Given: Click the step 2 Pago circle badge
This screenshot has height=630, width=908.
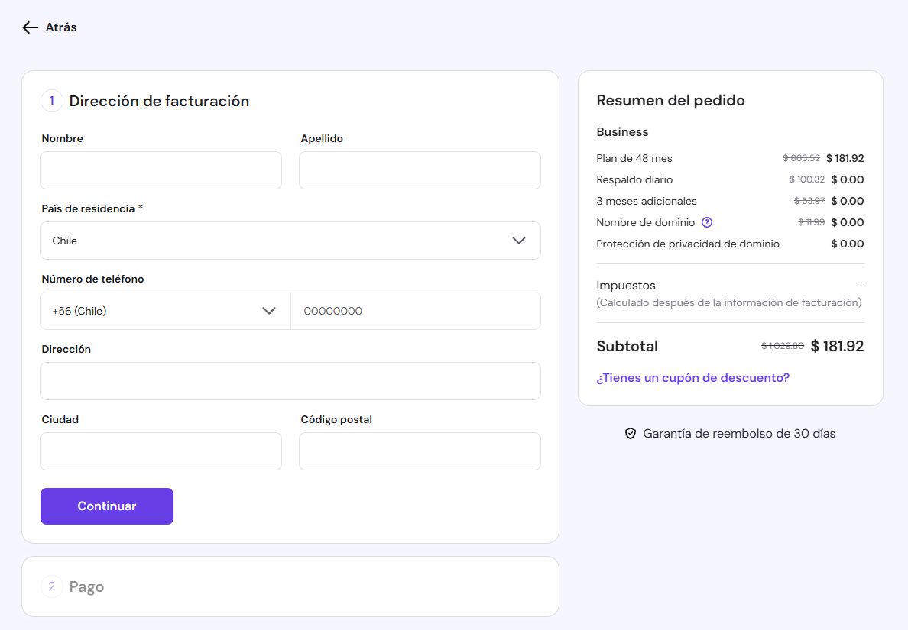Looking at the screenshot, I should (52, 586).
